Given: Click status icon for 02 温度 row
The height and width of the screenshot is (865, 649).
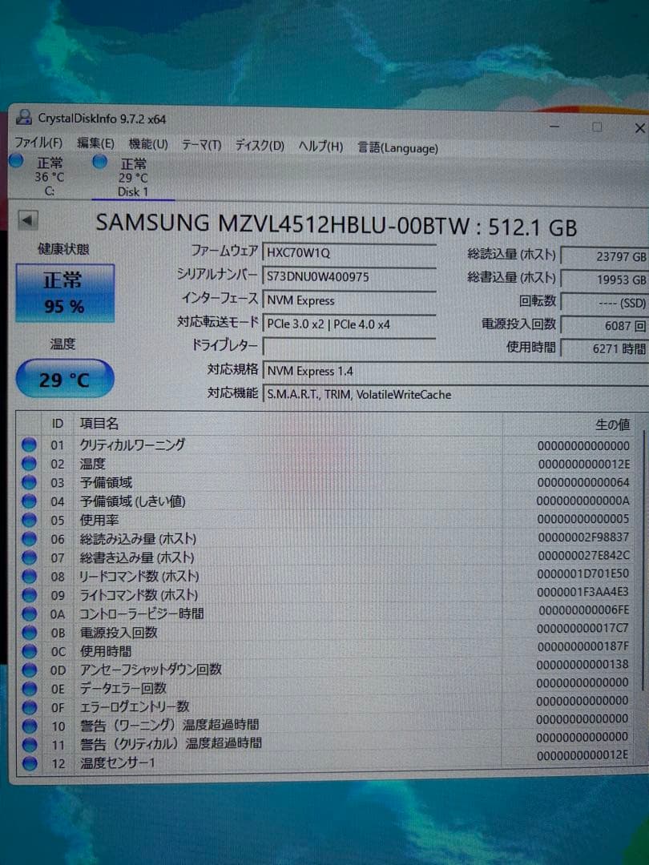Looking at the screenshot, I should tap(30, 464).
